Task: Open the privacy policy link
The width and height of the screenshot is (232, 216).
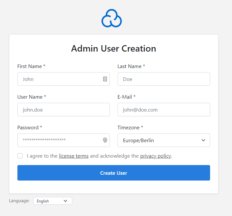Action: pyautogui.click(x=156, y=156)
